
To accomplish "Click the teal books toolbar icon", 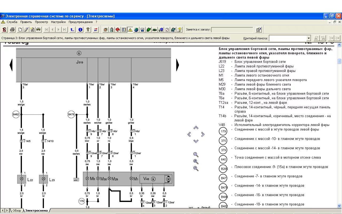I will (173, 30).
